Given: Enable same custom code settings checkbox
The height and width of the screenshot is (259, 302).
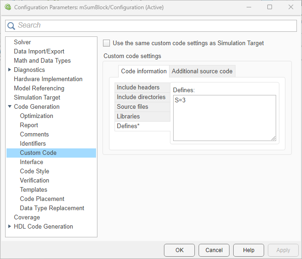Looking at the screenshot, I should (x=107, y=43).
